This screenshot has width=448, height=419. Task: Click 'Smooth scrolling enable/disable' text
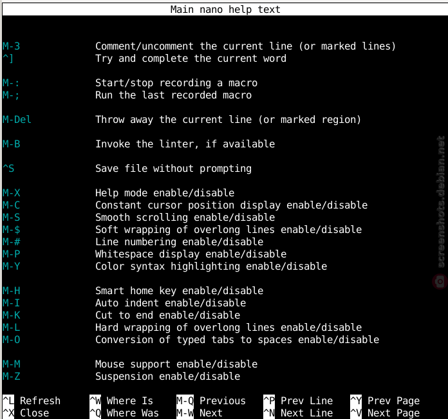[185, 218]
